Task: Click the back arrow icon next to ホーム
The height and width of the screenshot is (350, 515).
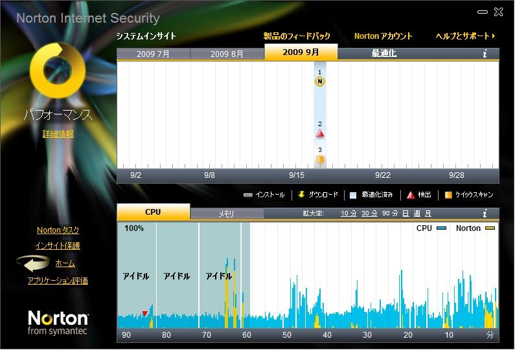Action: point(33,264)
